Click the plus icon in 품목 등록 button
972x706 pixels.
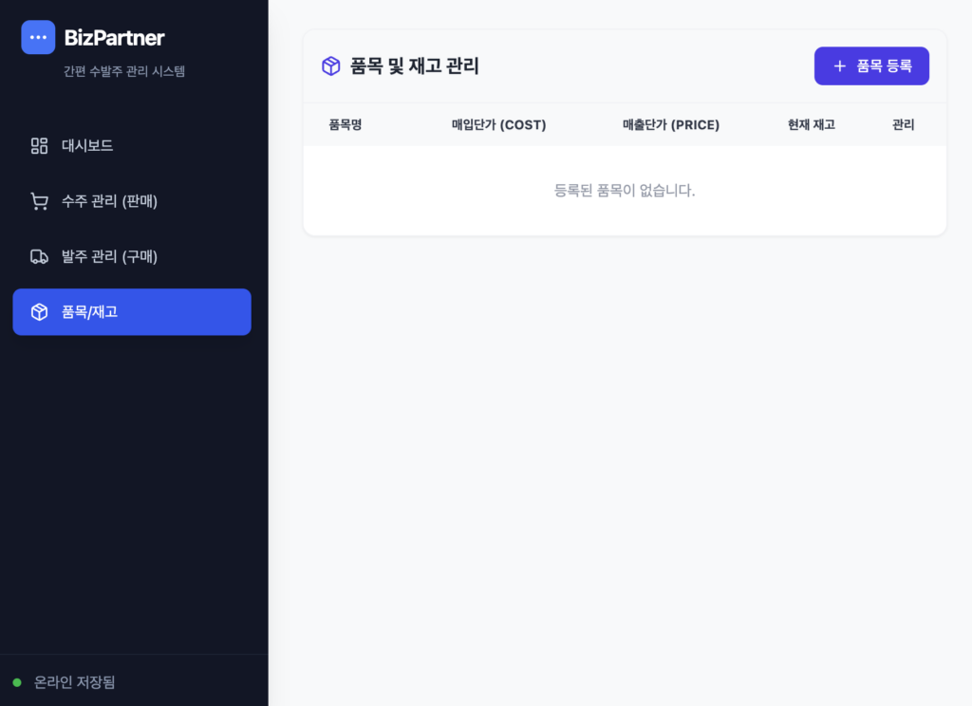click(839, 66)
